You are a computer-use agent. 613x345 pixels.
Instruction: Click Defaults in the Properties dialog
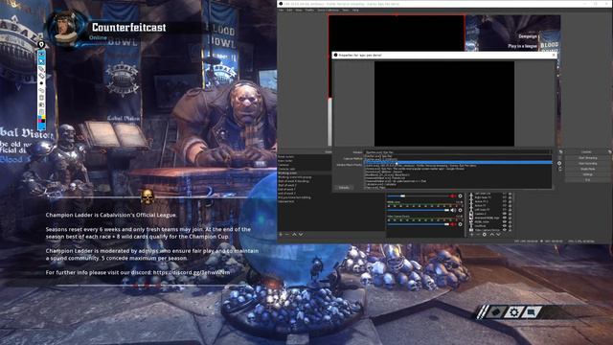[344, 188]
